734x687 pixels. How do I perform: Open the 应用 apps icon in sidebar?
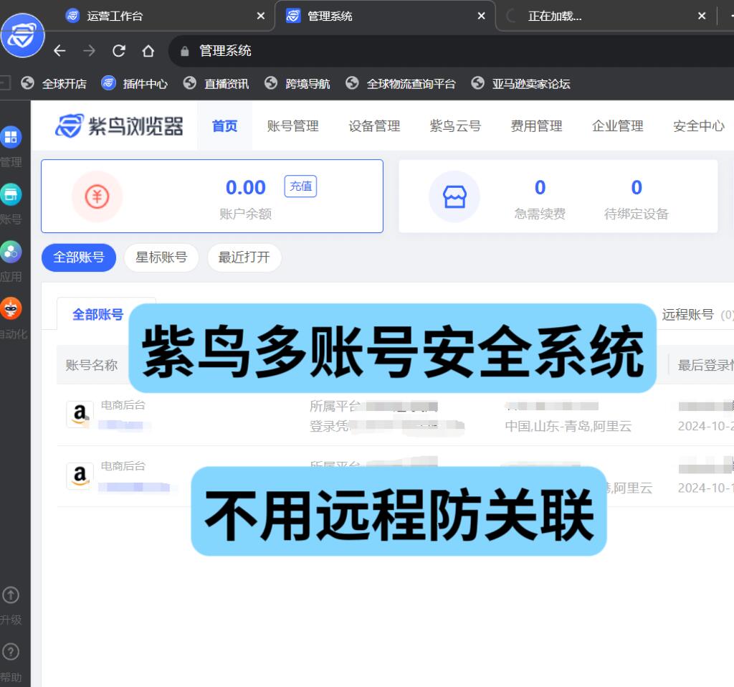tap(11, 252)
